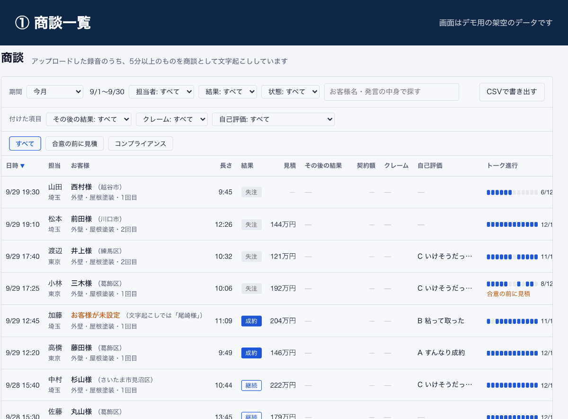The width and height of the screenshot is (568, 419).
Task: Click the その後の結果 column header
Action: point(323,166)
